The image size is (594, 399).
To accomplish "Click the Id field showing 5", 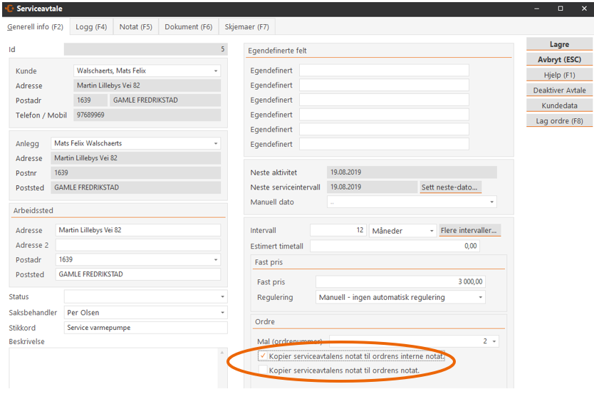I will click(146, 49).
